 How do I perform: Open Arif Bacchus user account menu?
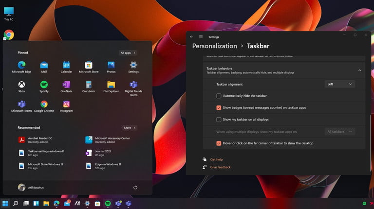[31, 187]
